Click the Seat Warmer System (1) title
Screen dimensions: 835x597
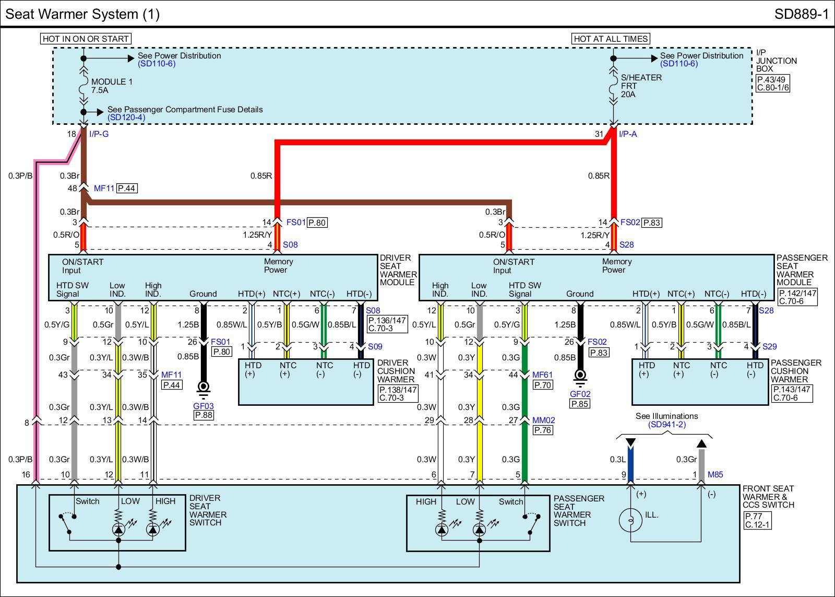coord(82,14)
